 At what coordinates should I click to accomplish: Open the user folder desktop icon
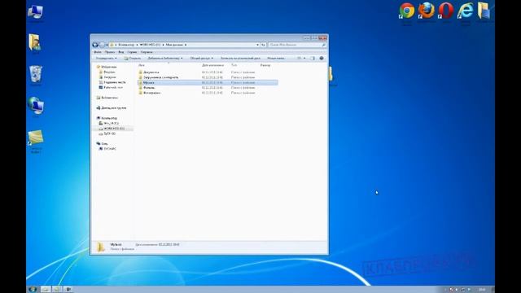(x=34, y=42)
